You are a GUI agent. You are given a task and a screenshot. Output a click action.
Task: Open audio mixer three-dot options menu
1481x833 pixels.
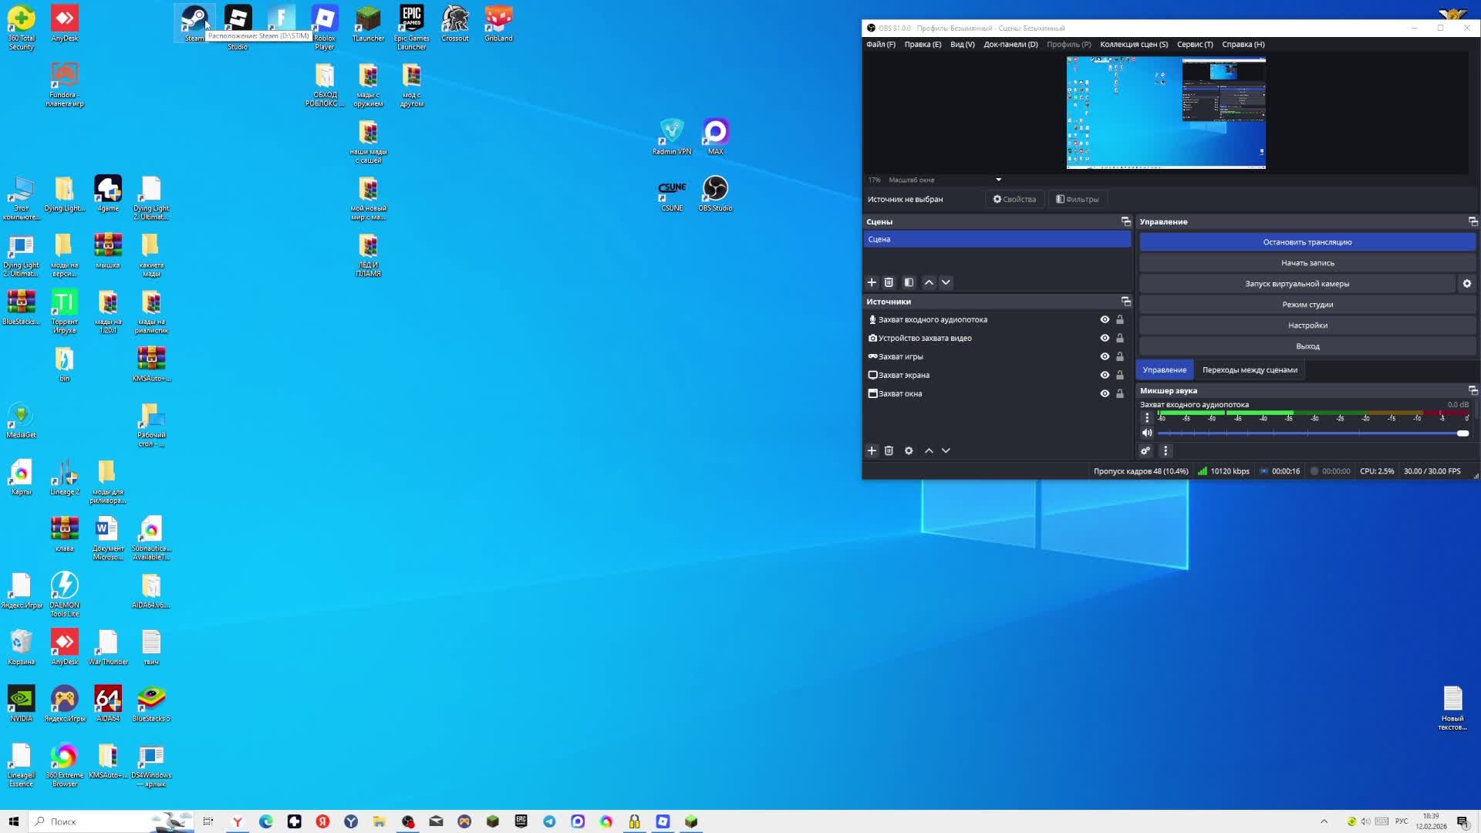tap(1166, 450)
